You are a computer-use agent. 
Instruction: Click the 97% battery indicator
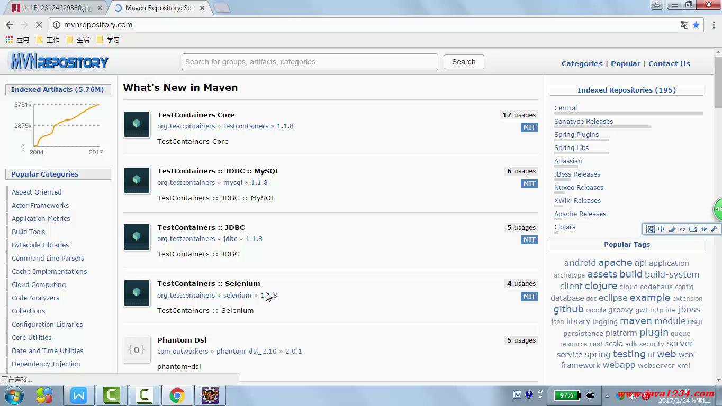[566, 395]
